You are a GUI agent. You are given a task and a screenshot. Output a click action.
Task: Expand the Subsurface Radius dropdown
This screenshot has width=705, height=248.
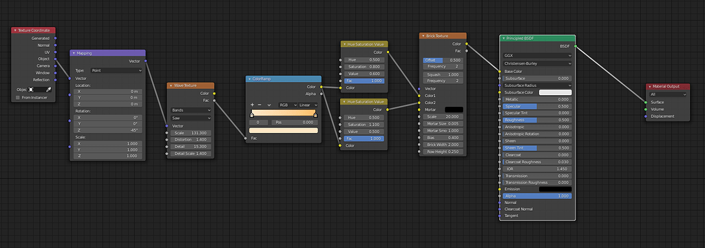coord(538,85)
